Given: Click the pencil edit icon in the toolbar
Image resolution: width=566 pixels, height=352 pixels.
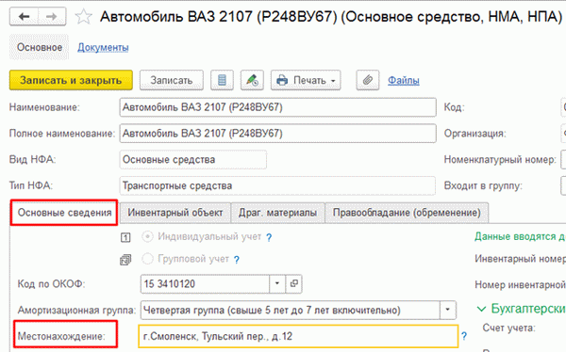Looking at the screenshot, I should 252,80.
